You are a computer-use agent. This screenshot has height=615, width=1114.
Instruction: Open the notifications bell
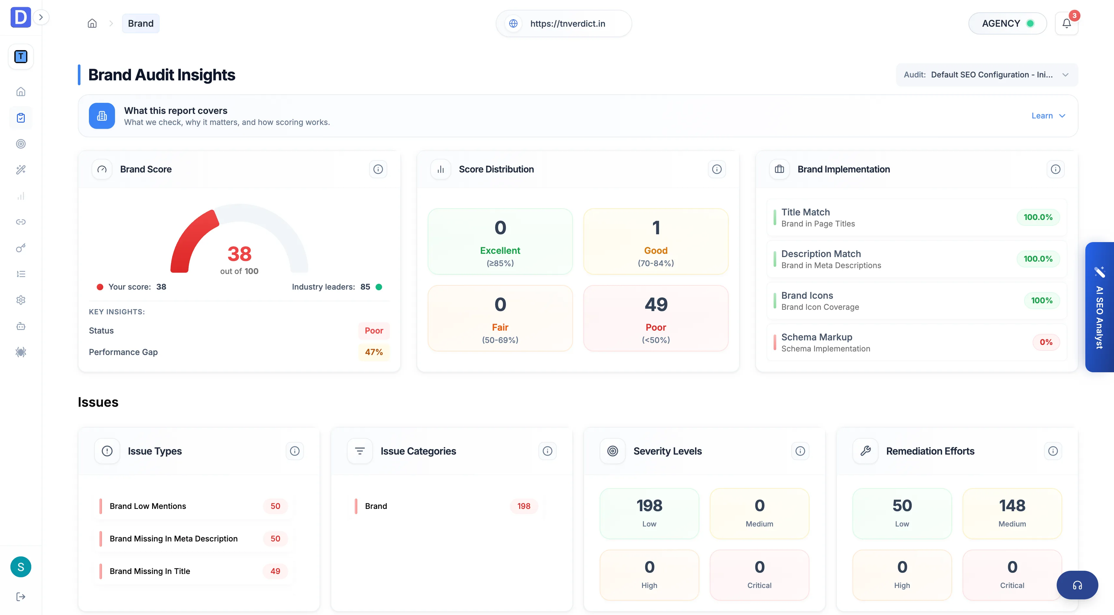coord(1066,23)
